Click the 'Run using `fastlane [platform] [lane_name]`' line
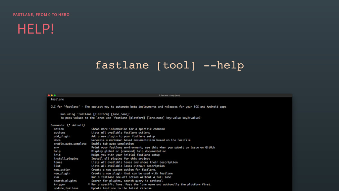339x191 pixels. click(95, 114)
